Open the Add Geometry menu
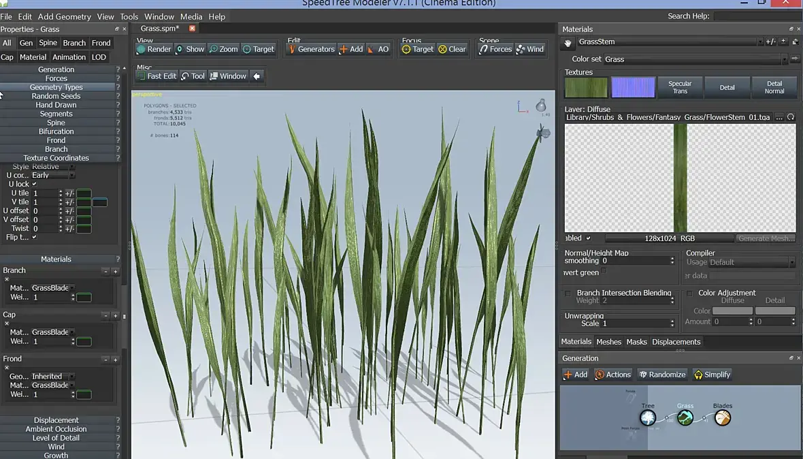 point(64,16)
